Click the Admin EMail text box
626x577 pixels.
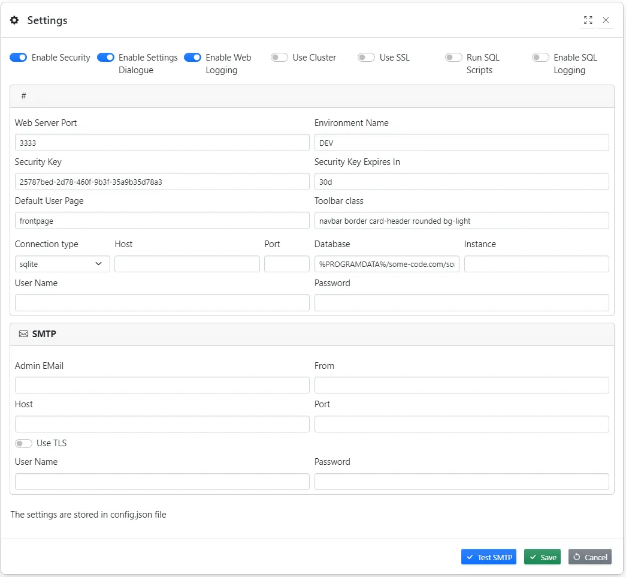pyautogui.click(x=162, y=385)
